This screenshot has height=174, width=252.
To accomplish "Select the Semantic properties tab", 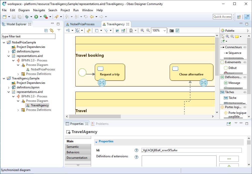I will 78,147.
